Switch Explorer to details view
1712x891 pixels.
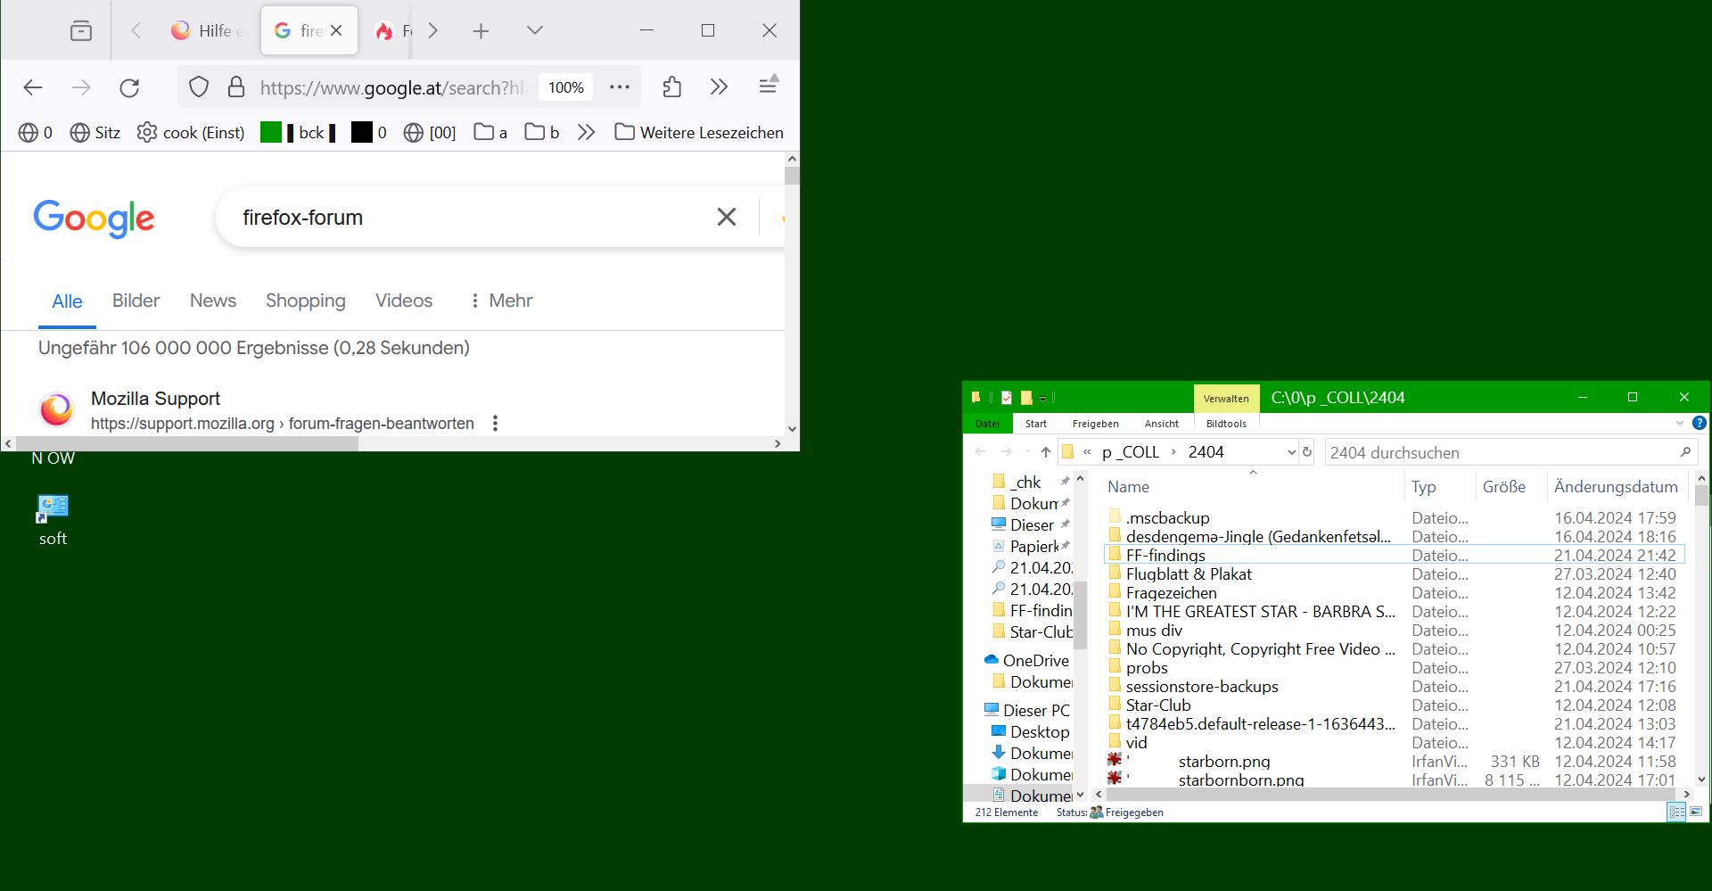click(x=1676, y=813)
